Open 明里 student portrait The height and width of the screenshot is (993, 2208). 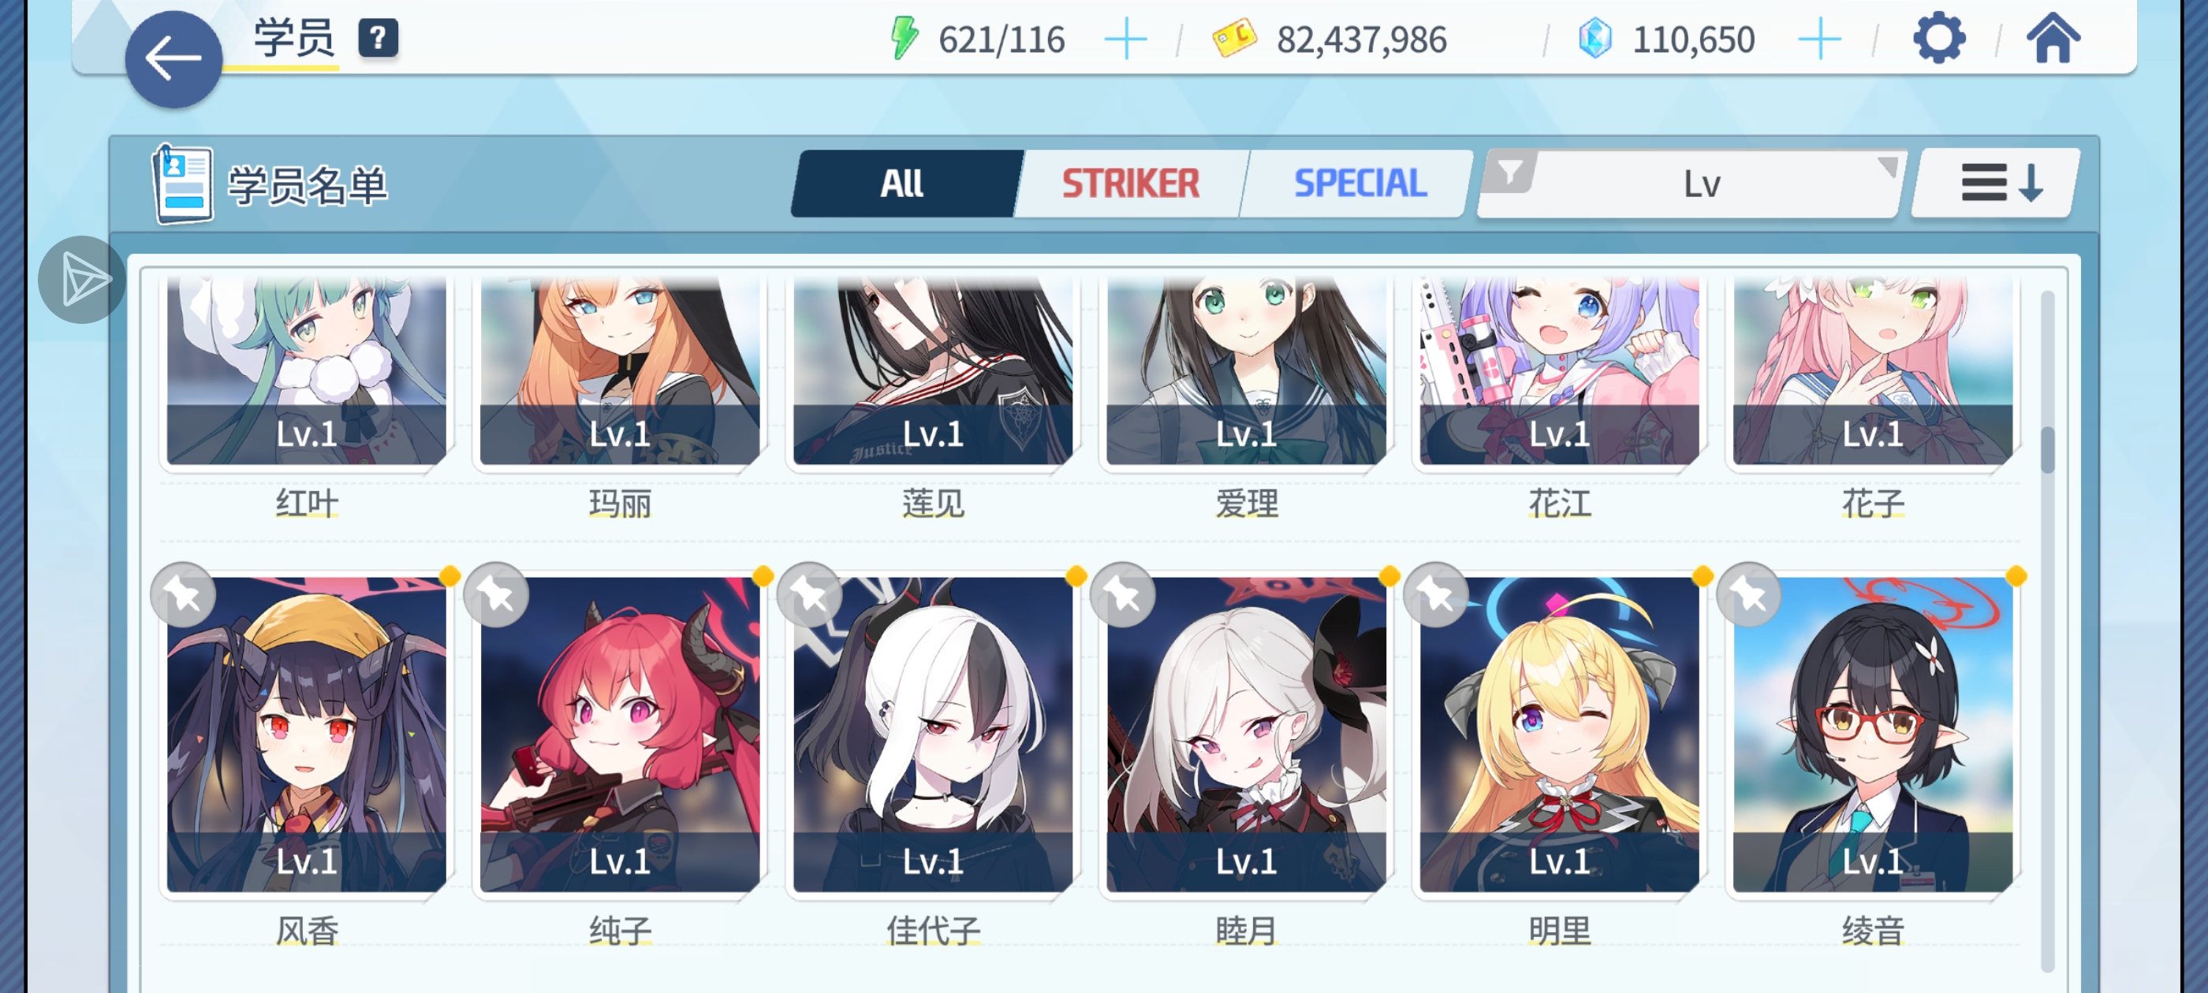click(1558, 734)
